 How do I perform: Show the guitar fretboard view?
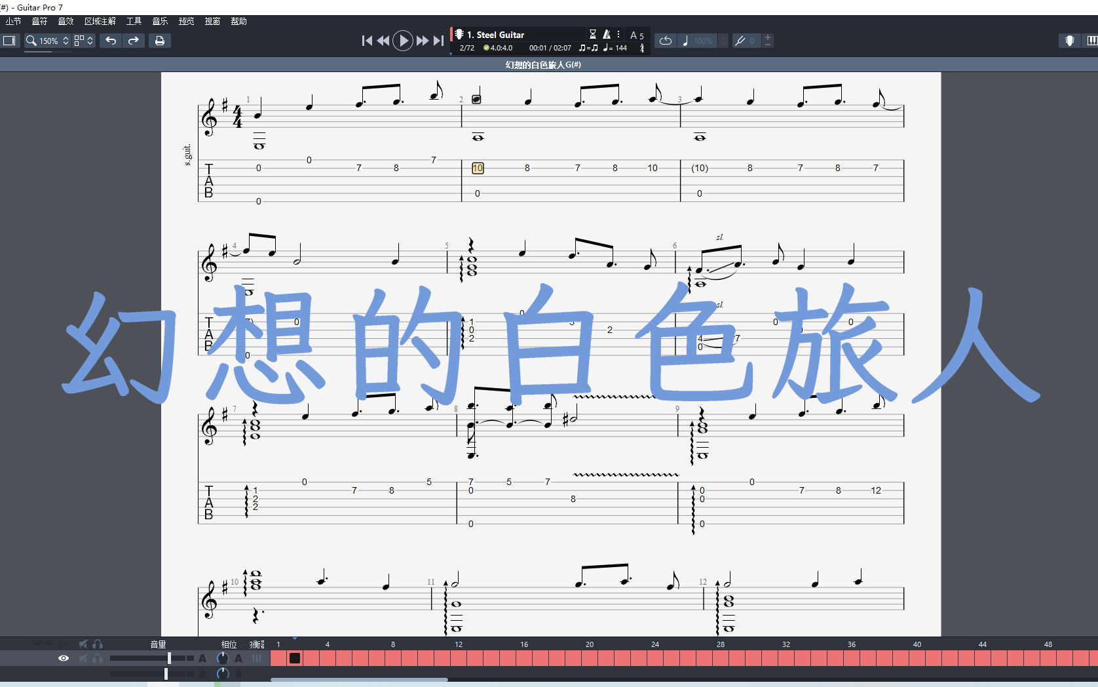pyautogui.click(x=1070, y=41)
